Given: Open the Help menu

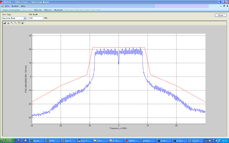Looking at the screenshot, I should 23,6.
